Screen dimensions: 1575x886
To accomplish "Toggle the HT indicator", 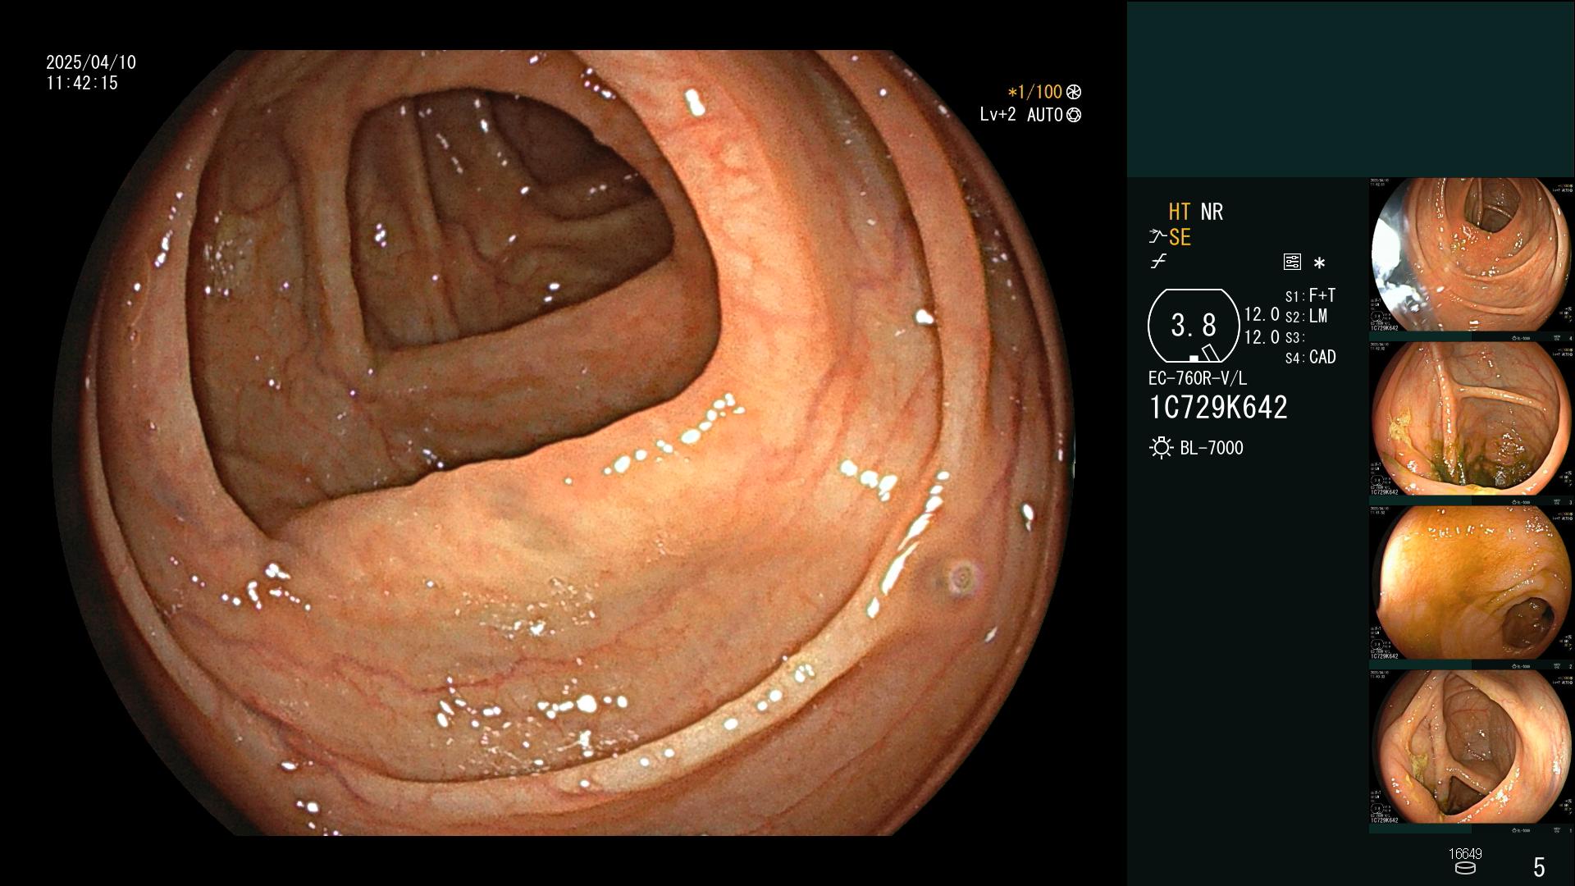I will click(1179, 212).
